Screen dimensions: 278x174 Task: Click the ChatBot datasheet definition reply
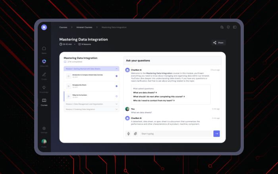click(166, 123)
